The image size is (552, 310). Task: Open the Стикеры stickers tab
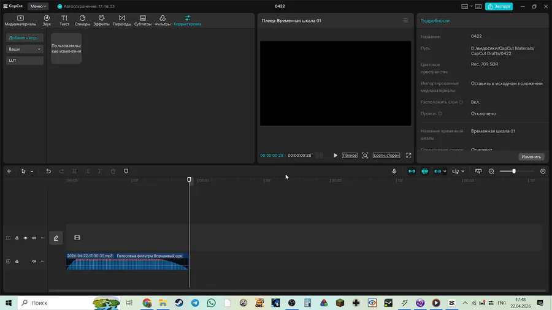point(82,20)
